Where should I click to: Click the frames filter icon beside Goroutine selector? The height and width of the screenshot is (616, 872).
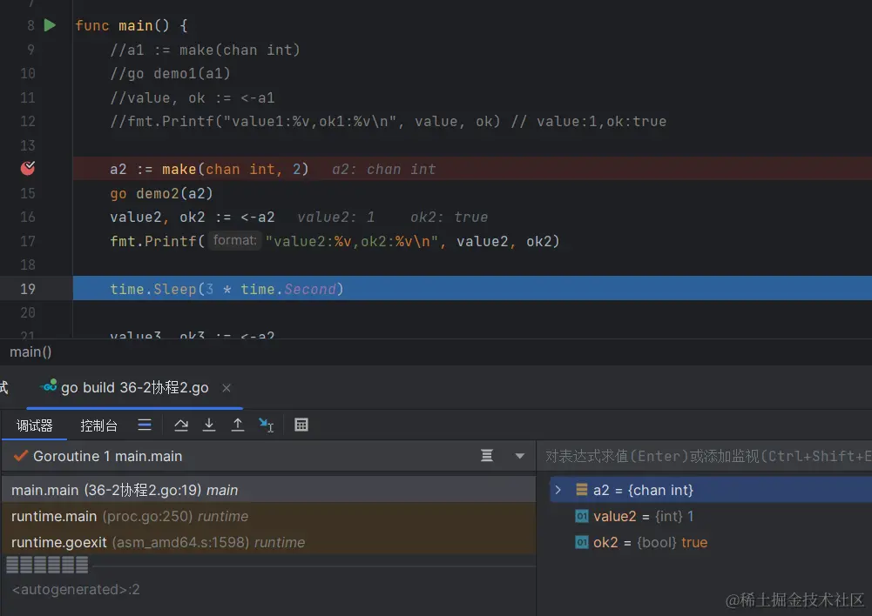tap(487, 456)
